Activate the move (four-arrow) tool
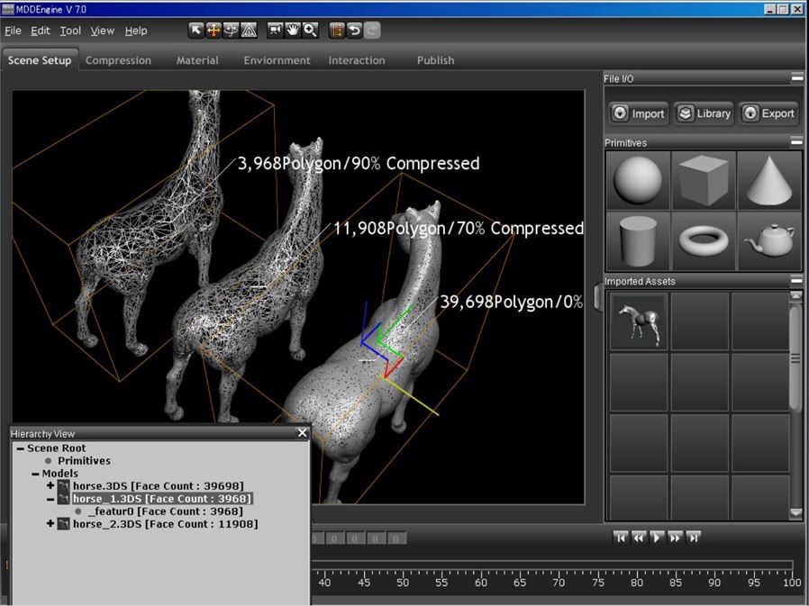This screenshot has width=809, height=606. pyautogui.click(x=214, y=31)
